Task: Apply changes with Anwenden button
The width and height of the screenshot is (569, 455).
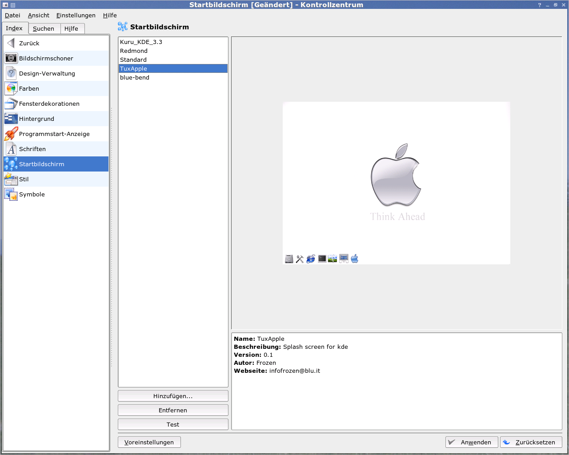Action: tap(472, 442)
